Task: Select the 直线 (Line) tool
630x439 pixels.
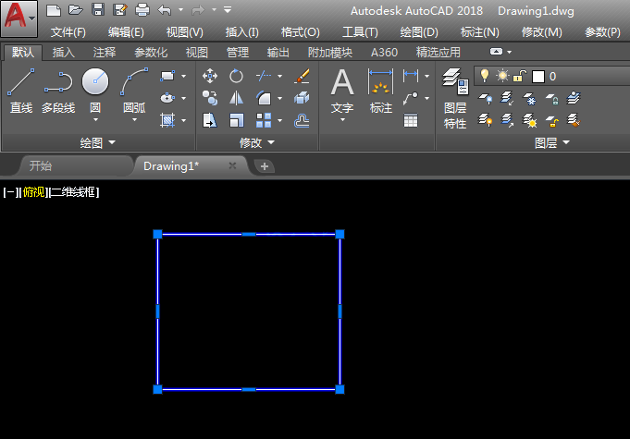Action: (20, 91)
